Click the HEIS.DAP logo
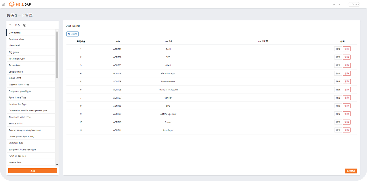Image resolution: width=367 pixels, height=181 pixels. (x=20, y=4)
